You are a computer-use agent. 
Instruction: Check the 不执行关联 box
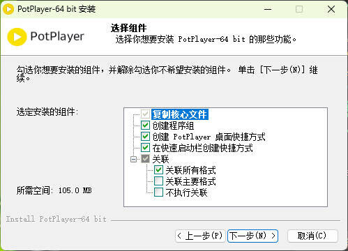[x=158, y=192]
